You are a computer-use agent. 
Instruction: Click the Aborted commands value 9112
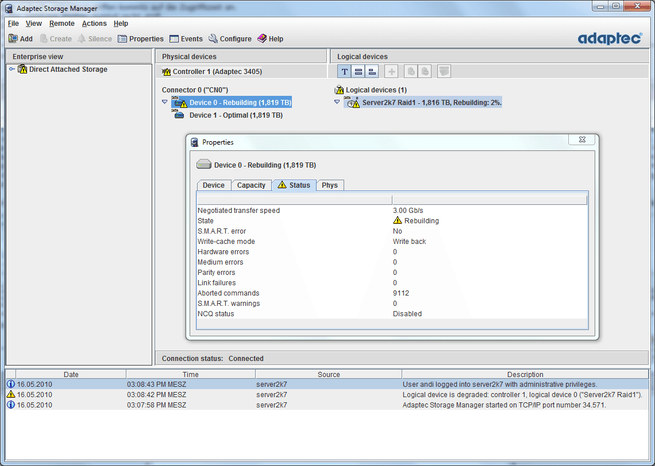pos(401,293)
